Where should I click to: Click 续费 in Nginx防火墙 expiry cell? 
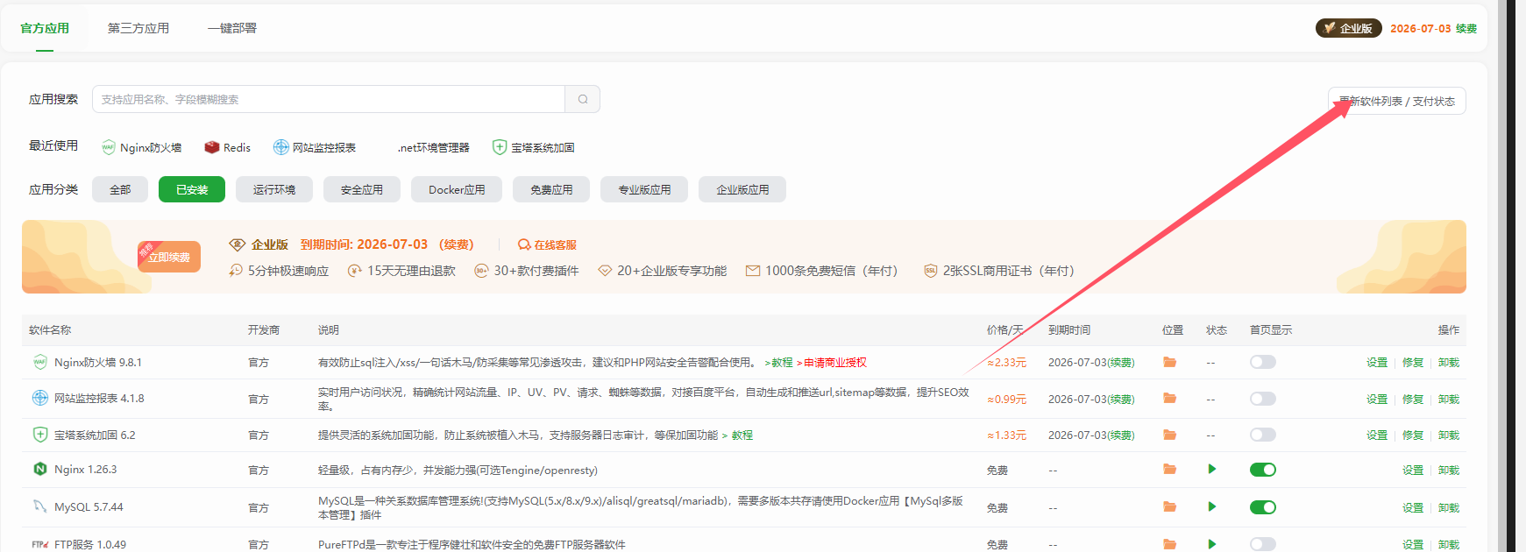pyautogui.click(x=1120, y=363)
